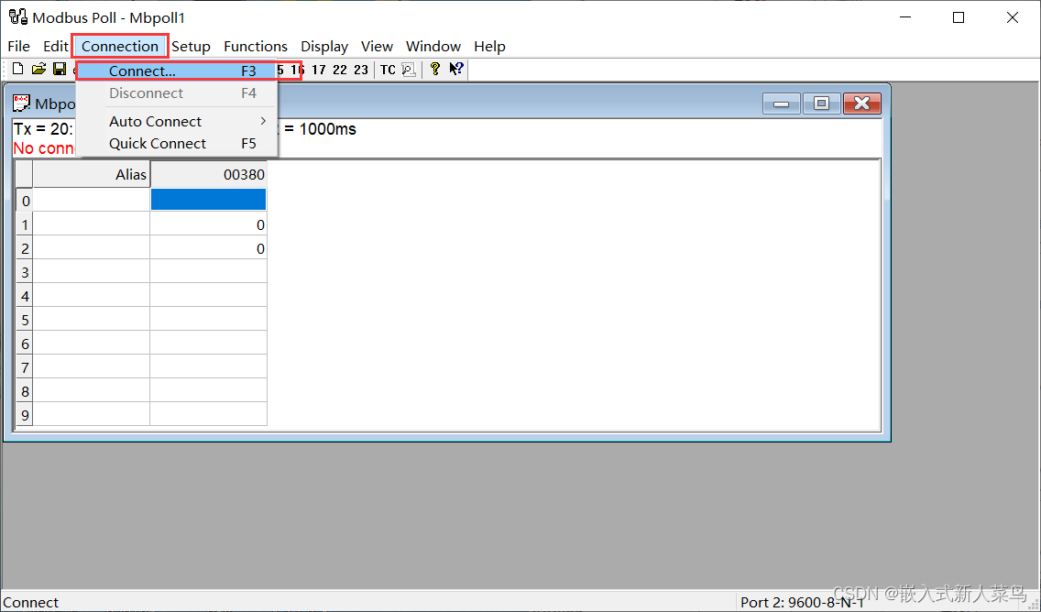Screen dimensions: 1041x612
Task: Choose Quick Connect F5 entry
Action: pyautogui.click(x=177, y=143)
